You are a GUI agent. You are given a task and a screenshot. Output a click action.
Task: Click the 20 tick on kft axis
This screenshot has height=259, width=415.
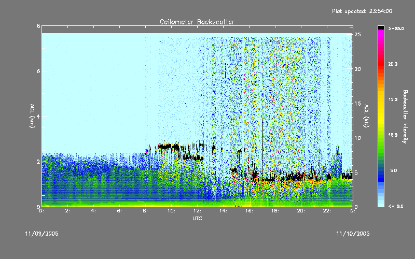[358, 69]
